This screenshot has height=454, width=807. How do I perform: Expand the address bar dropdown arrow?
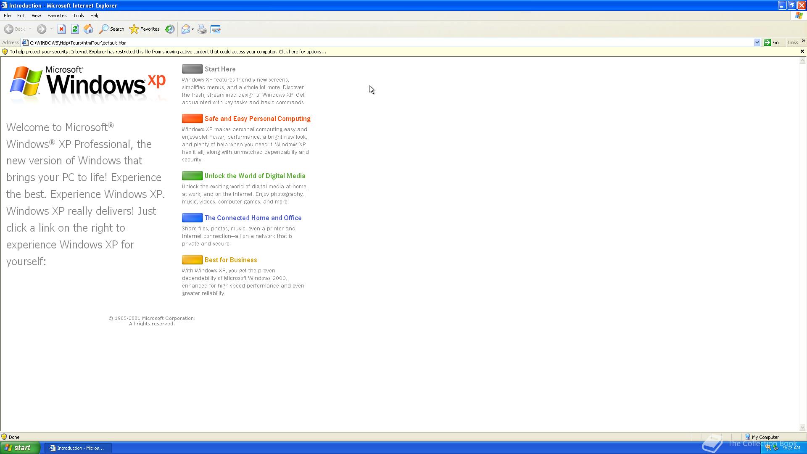coord(757,42)
